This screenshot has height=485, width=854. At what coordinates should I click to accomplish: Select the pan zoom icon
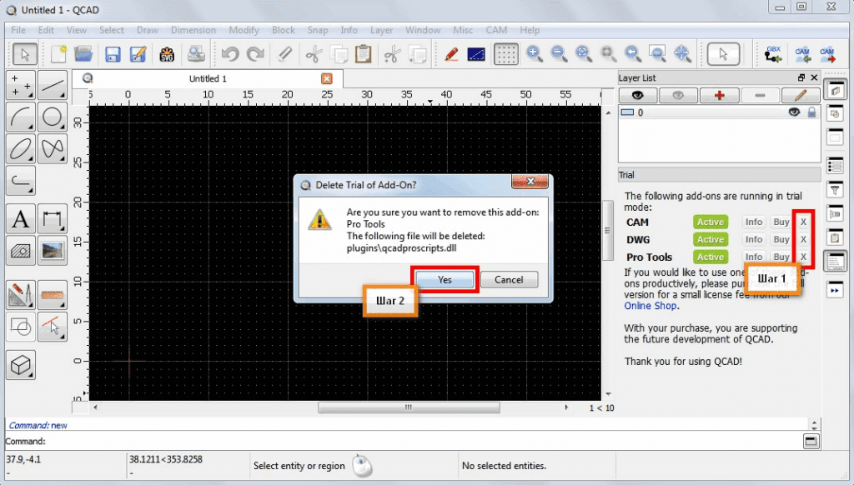click(682, 54)
